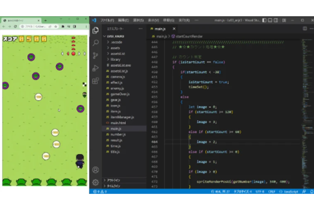Open the Explorer view in activity bar
This screenshot has height=209, width=314.
tap(96, 30)
